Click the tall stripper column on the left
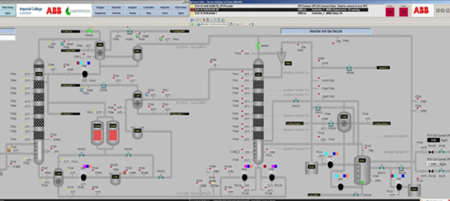This screenshot has width=450, height=201. click(38, 108)
